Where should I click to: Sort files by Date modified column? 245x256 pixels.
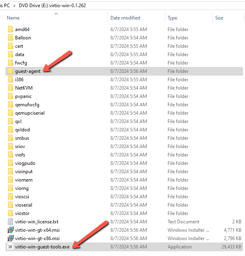pos(125,18)
